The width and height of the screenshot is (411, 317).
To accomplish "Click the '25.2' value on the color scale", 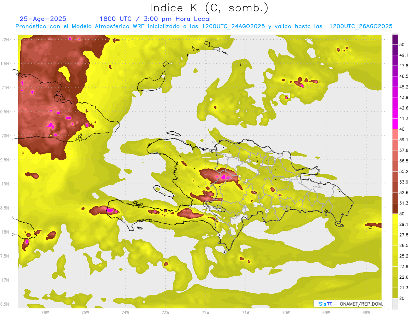I will coord(403,256).
